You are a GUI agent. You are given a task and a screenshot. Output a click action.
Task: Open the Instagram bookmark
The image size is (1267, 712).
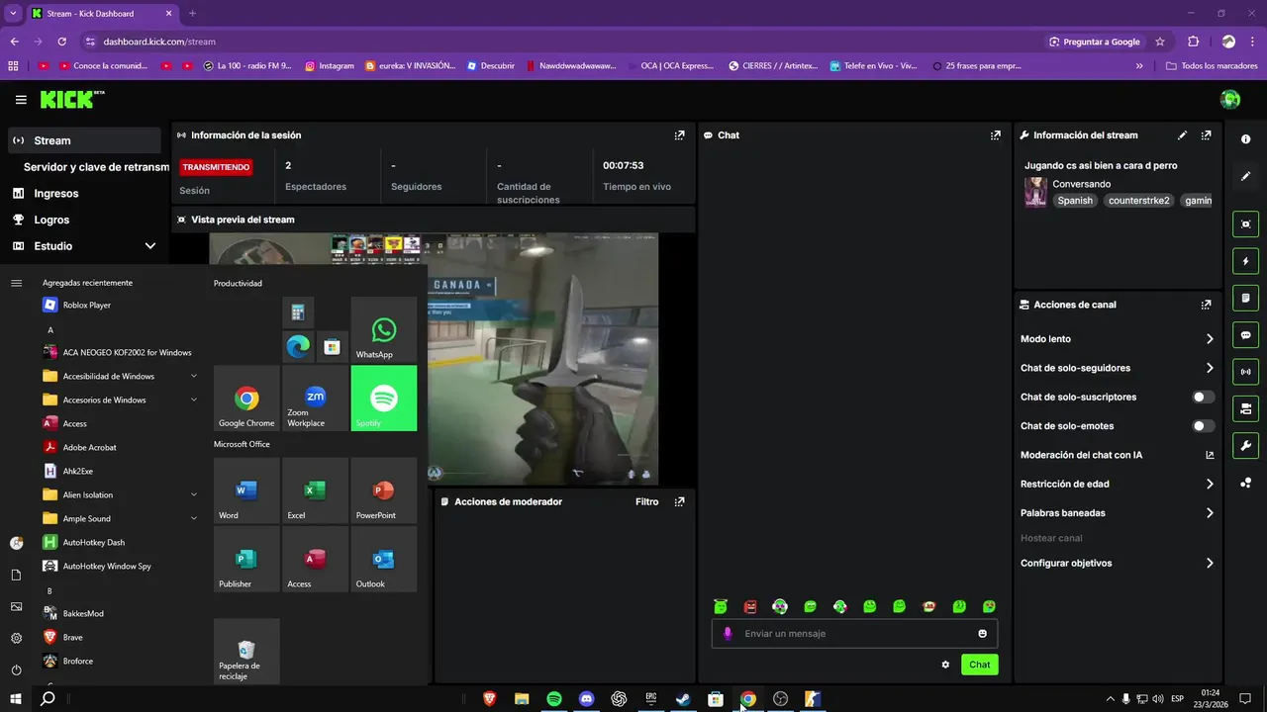329,66
